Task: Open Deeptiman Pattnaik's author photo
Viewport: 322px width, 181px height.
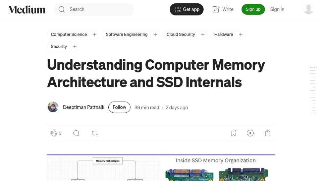Action: 53,107
